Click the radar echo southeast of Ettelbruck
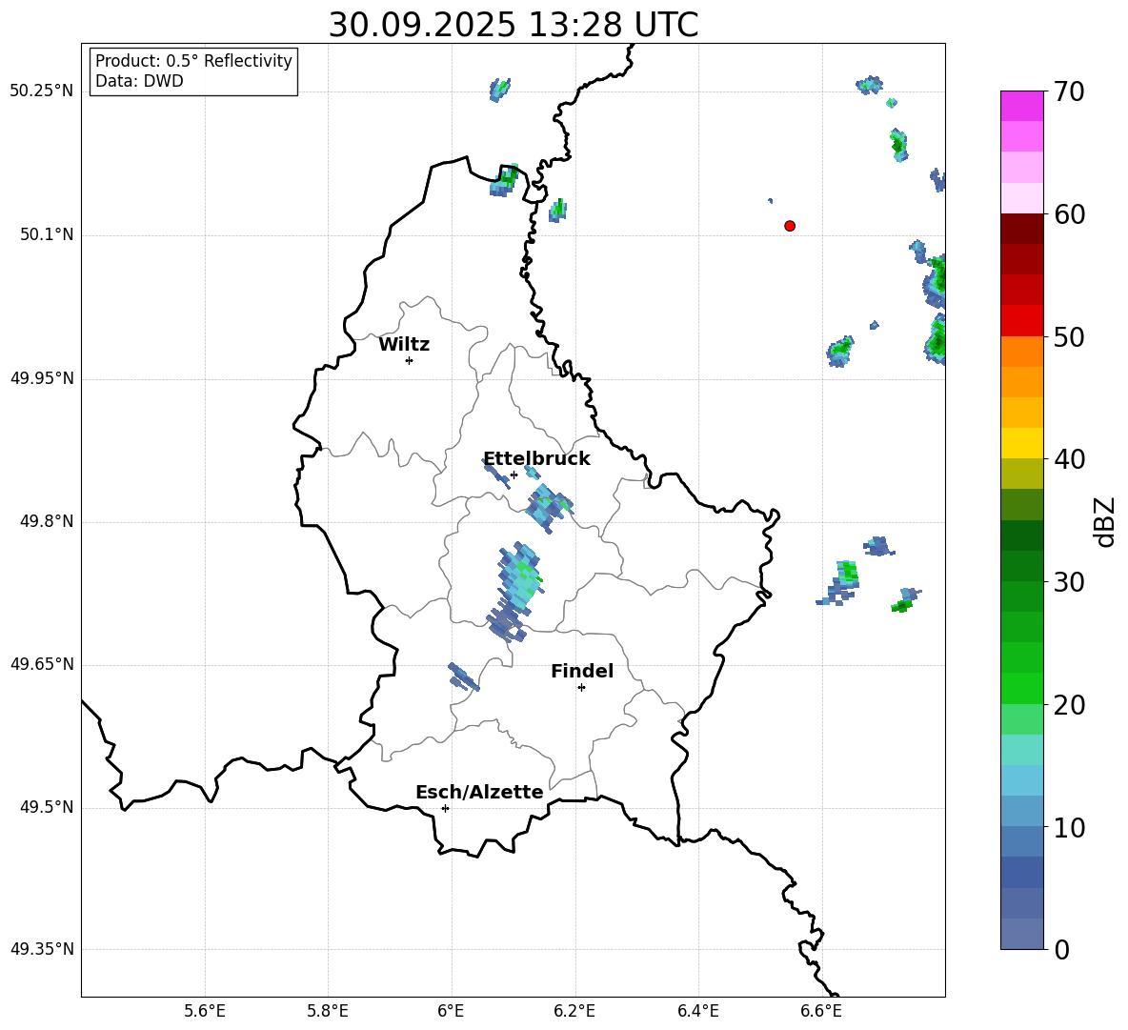The height and width of the screenshot is (1030, 1128). 548,508
